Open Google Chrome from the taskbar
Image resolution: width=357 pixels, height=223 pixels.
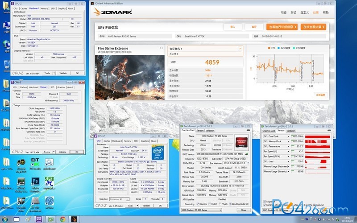tap(62, 219)
